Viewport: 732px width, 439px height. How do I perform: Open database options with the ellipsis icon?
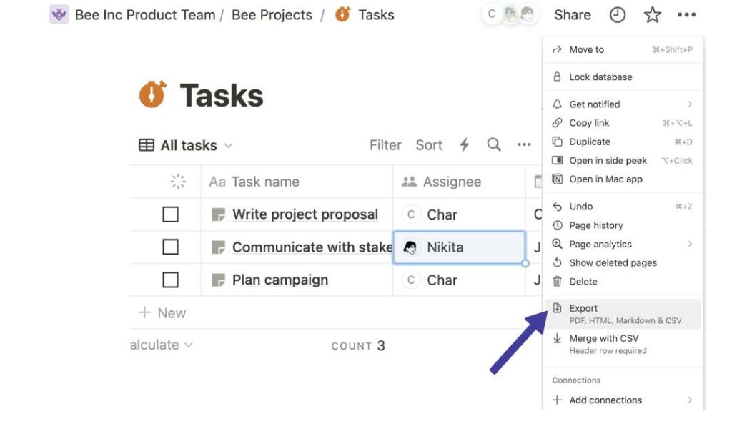tap(524, 144)
